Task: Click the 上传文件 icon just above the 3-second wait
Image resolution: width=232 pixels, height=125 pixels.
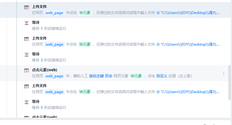Action: 27,39
